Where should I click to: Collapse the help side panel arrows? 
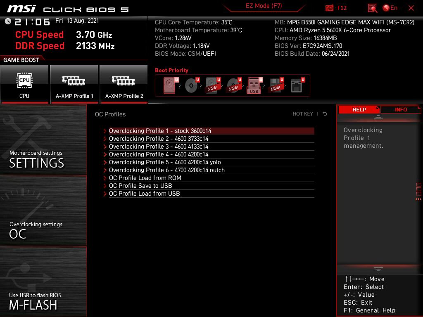[x=418, y=199]
